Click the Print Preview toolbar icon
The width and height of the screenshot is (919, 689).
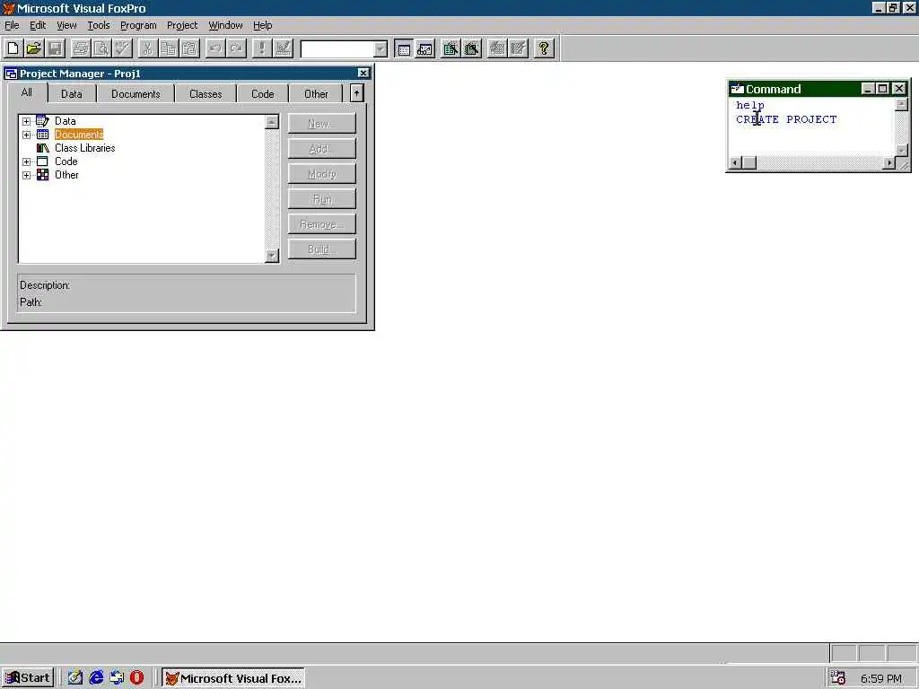pos(101,48)
